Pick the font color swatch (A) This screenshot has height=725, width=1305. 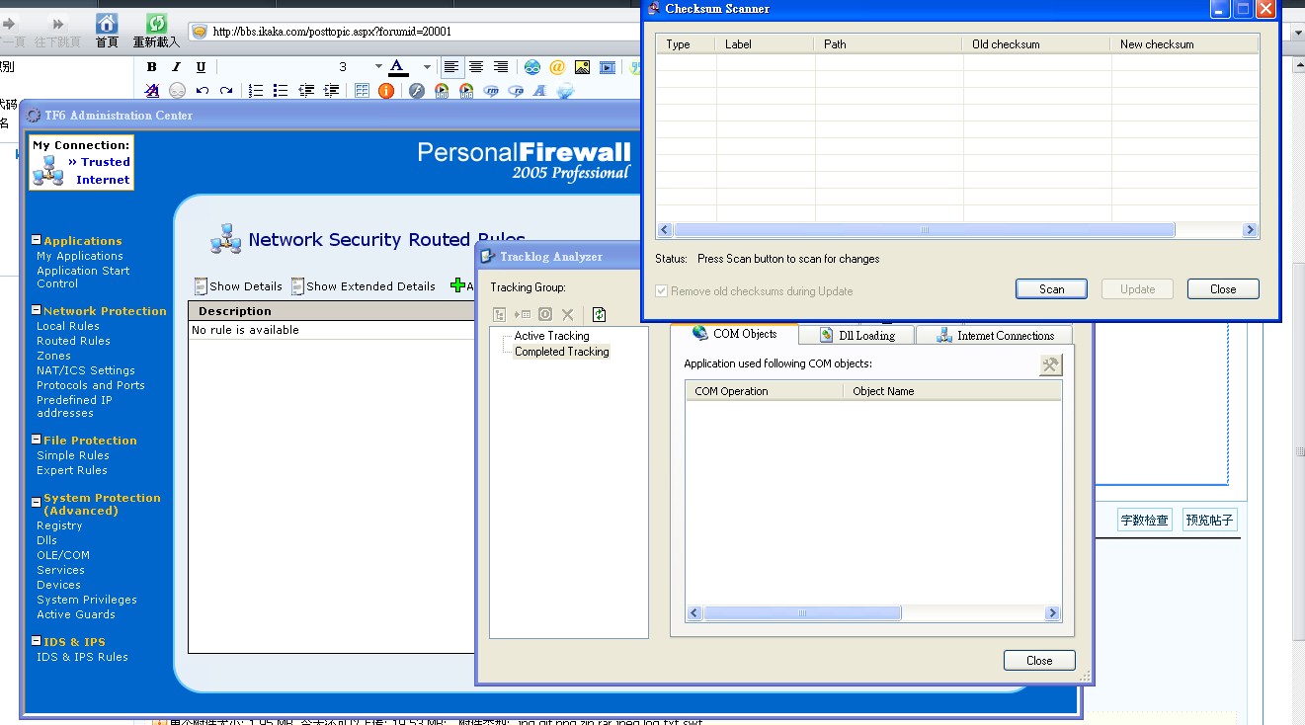point(398,67)
